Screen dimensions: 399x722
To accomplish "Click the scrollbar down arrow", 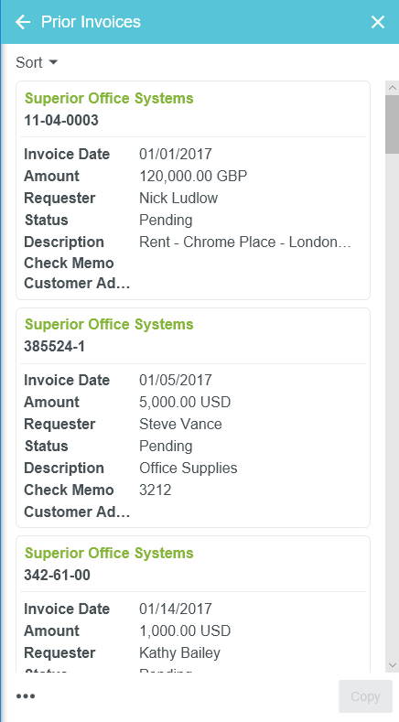I will point(393,665).
